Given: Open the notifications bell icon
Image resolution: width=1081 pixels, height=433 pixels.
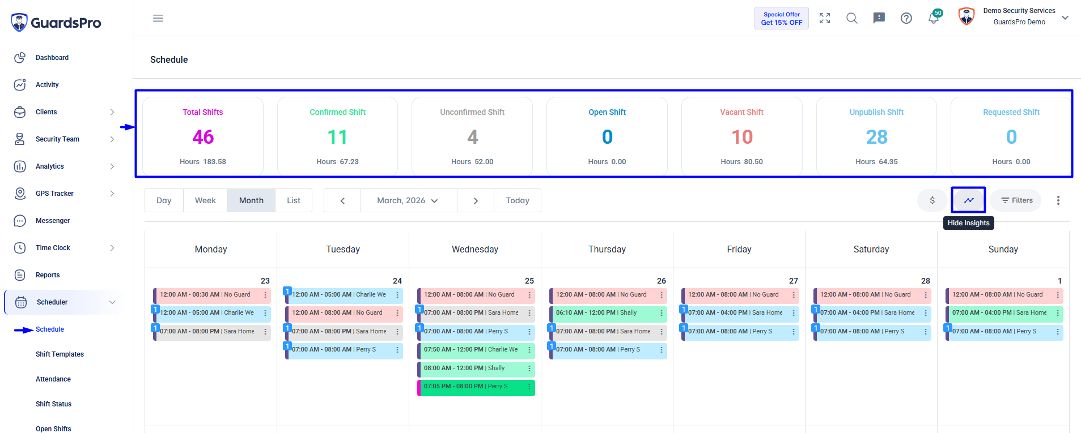Looking at the screenshot, I should (934, 18).
